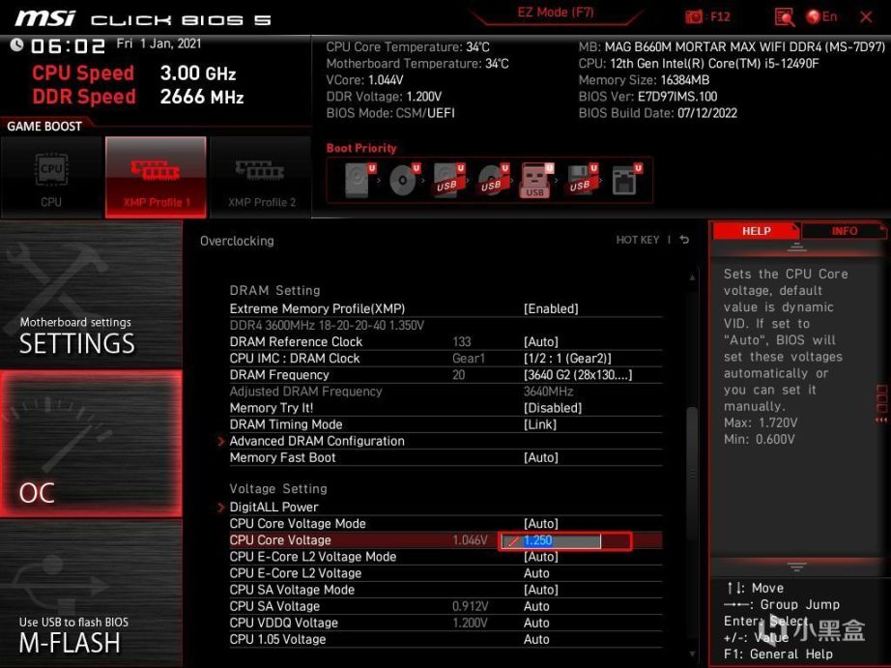Select CPU 1.05 Voltage Auto value
The image size is (891, 668).
(536, 639)
